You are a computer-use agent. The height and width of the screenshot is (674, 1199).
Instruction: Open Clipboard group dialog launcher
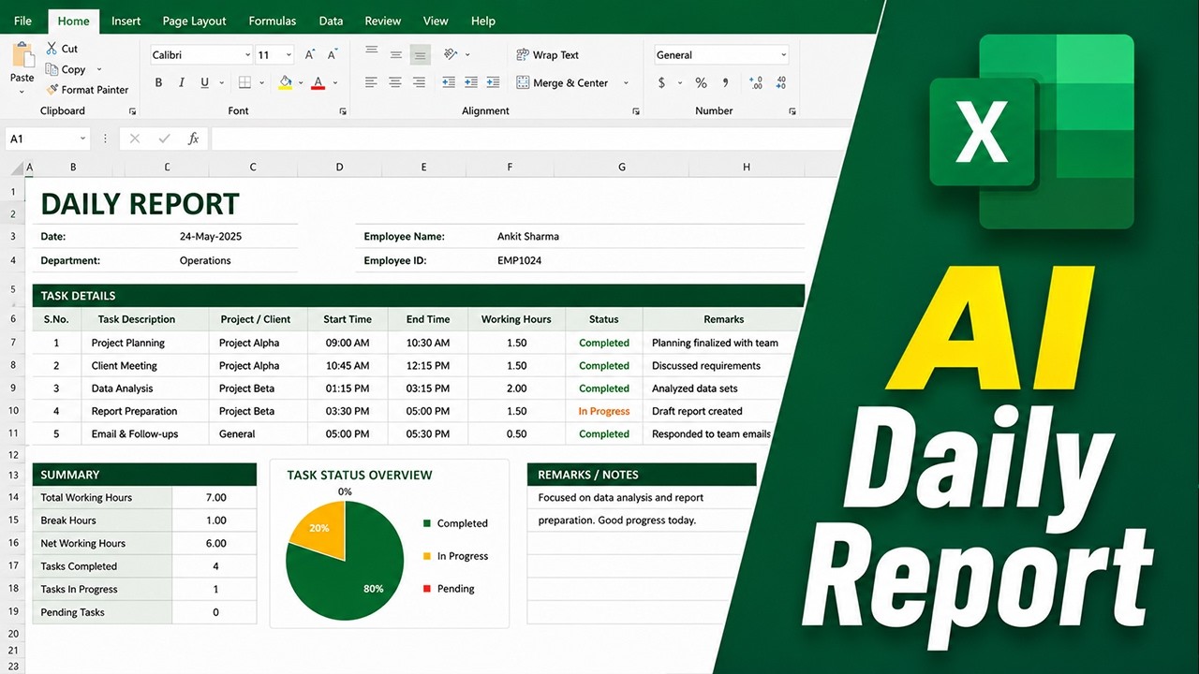132,111
